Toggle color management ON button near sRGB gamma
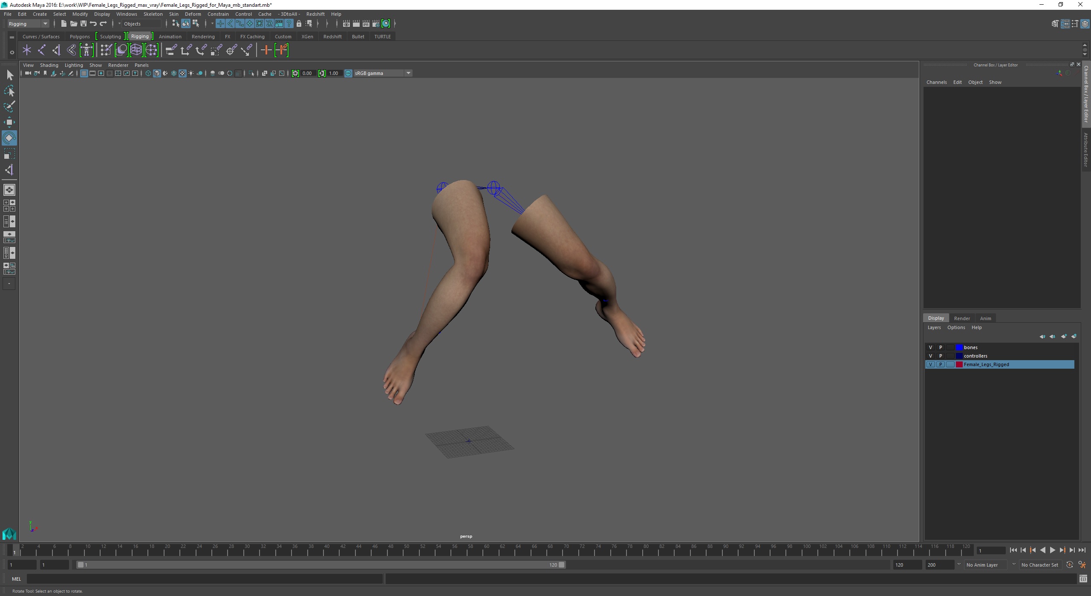The image size is (1091, 596). [x=348, y=73]
